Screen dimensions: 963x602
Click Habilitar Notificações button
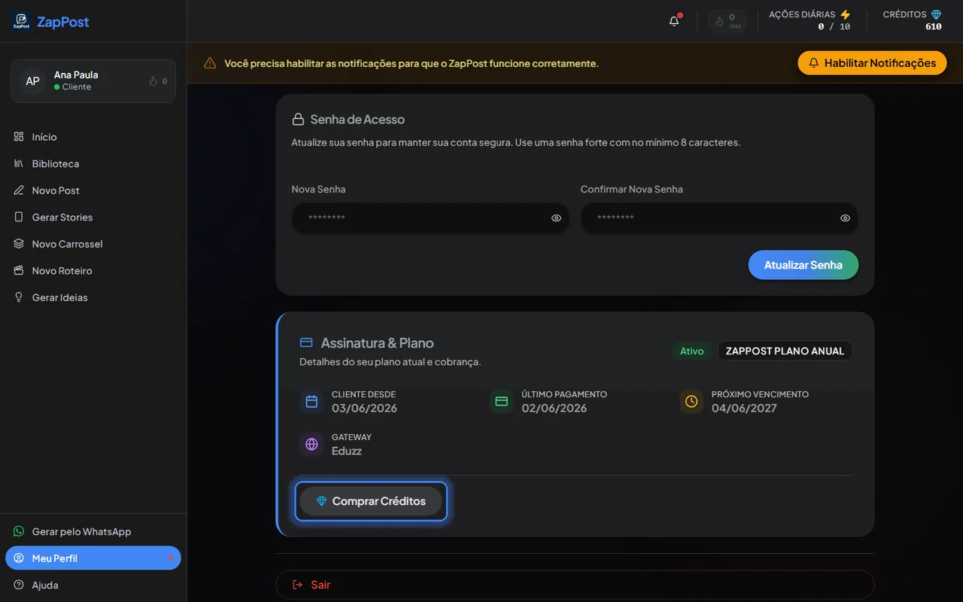872,63
